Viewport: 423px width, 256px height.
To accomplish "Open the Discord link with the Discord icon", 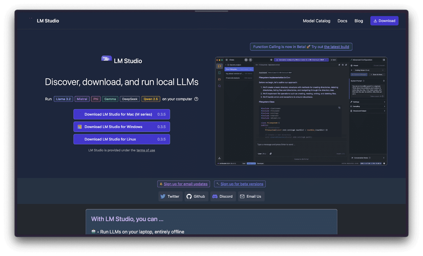I will tap(223, 197).
